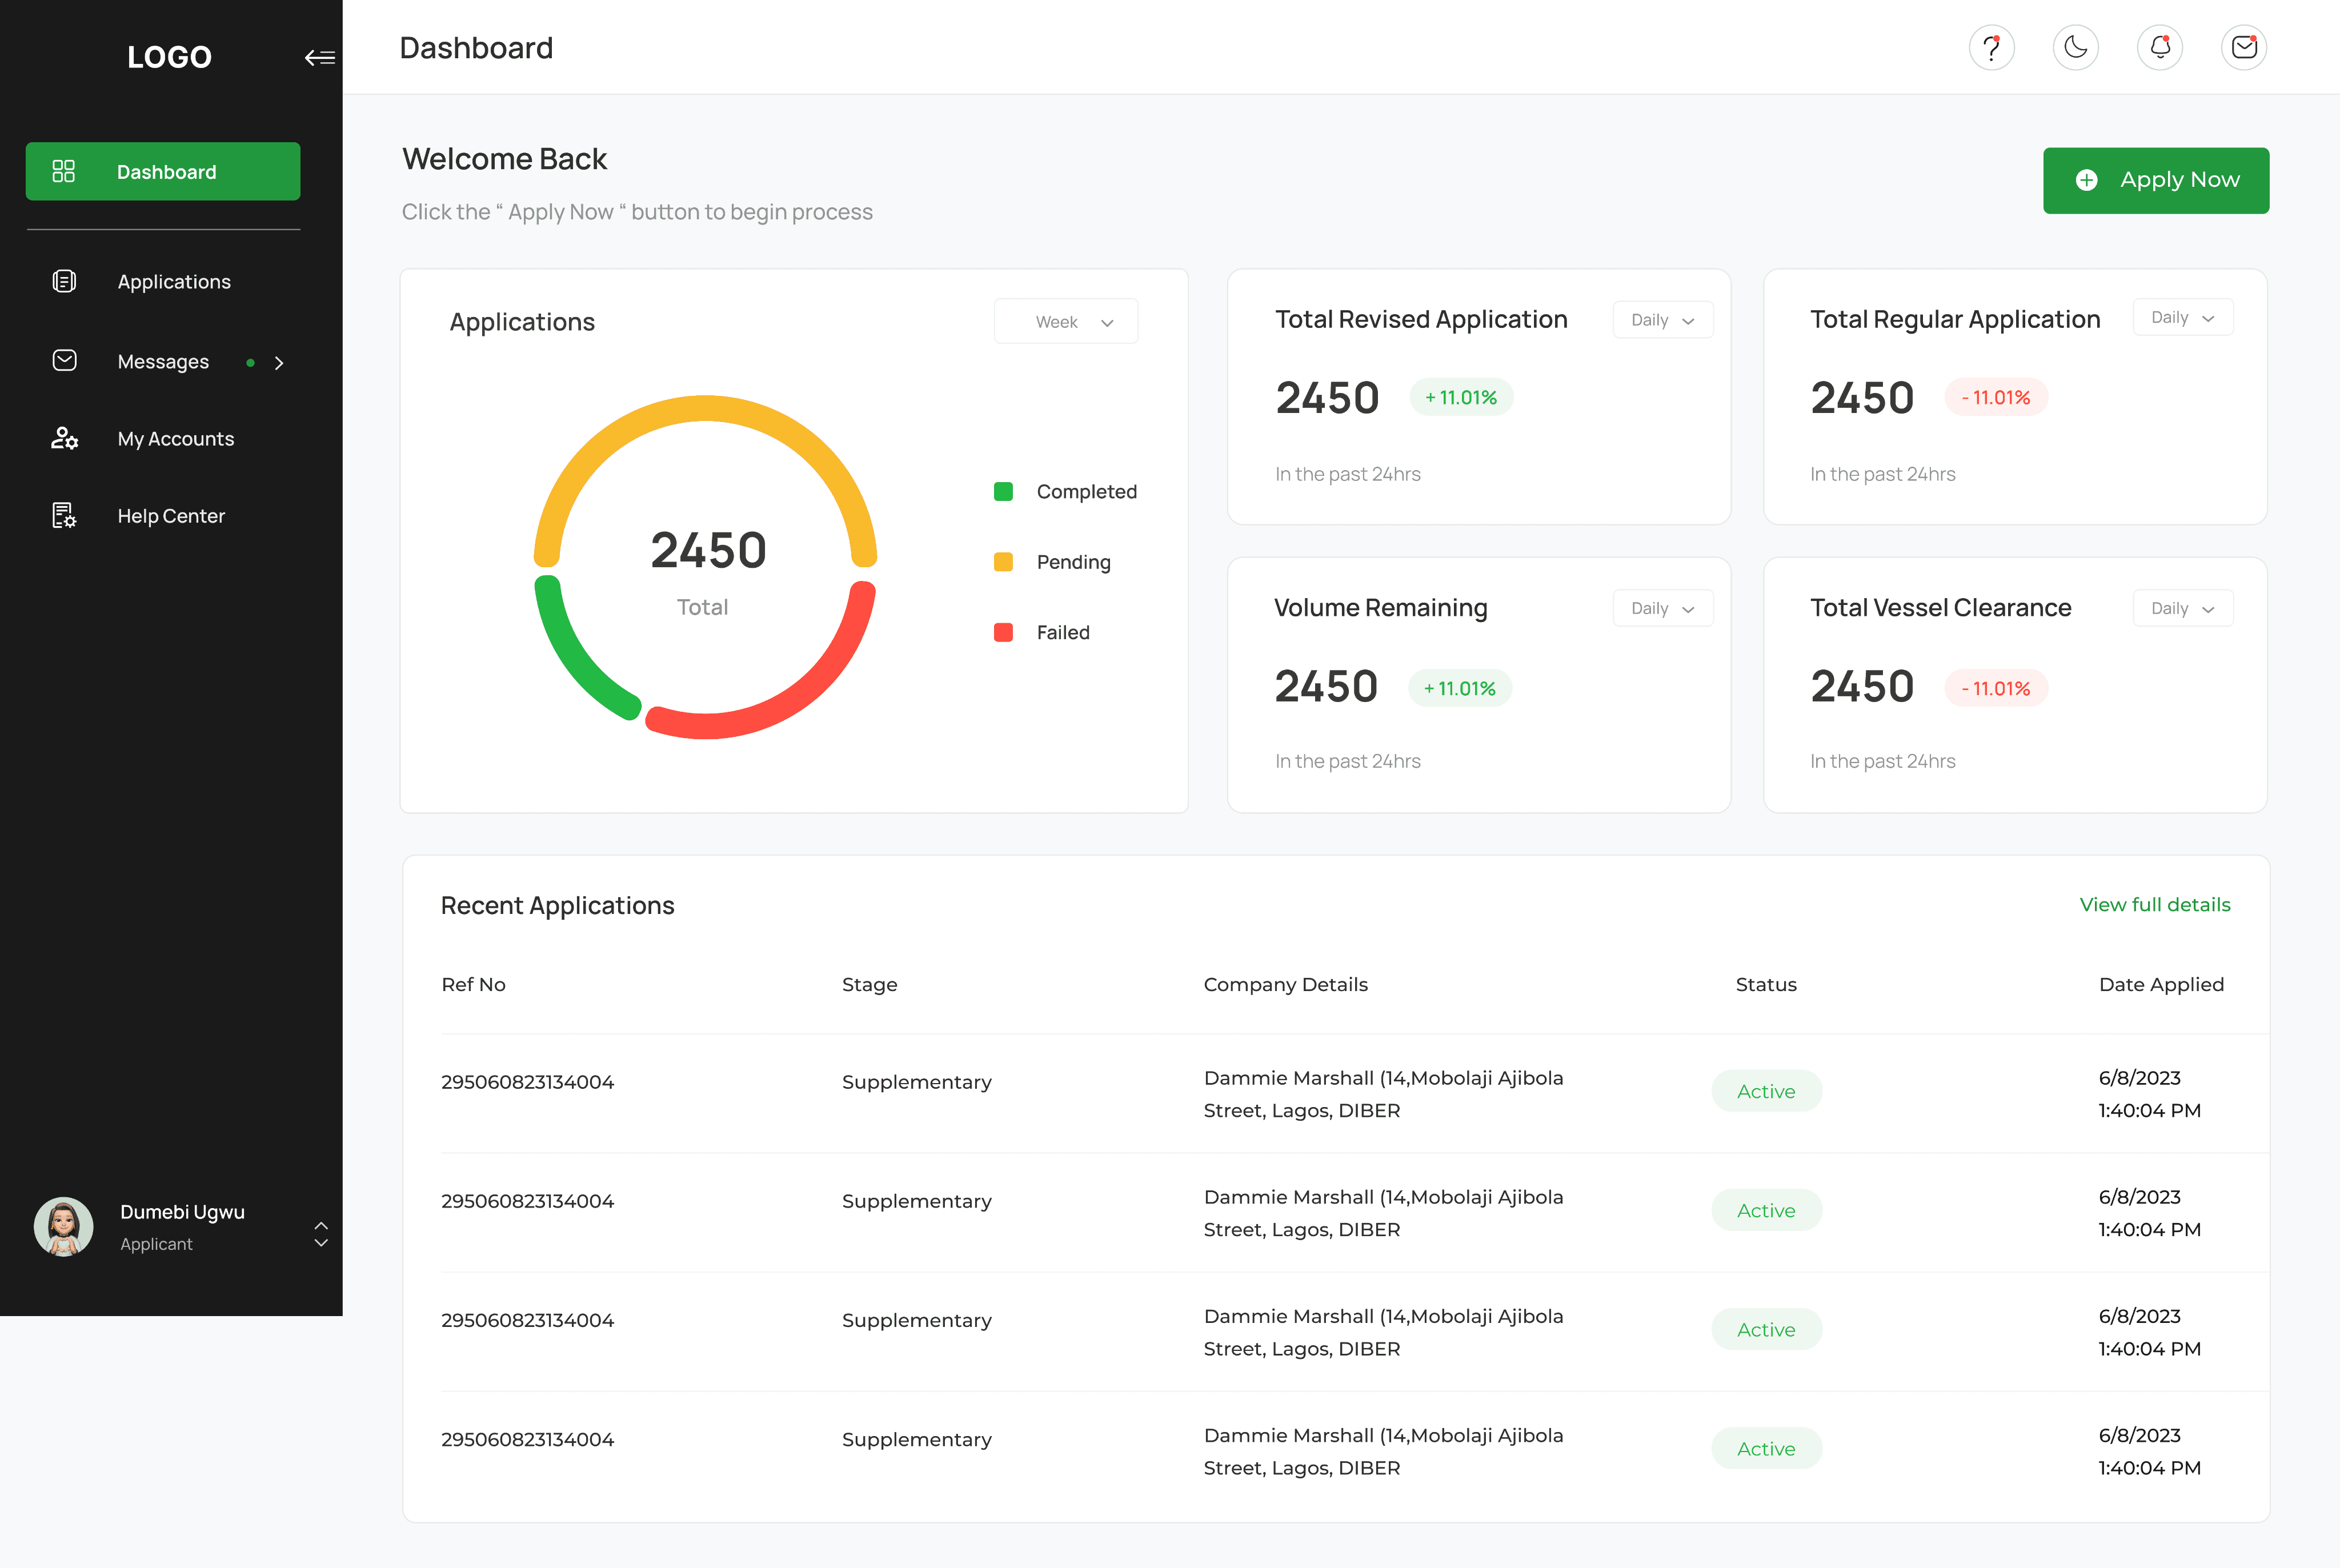The width and height of the screenshot is (2340, 1568).
Task: Open Daily dropdown for Total Revised Application
Action: 1662,320
